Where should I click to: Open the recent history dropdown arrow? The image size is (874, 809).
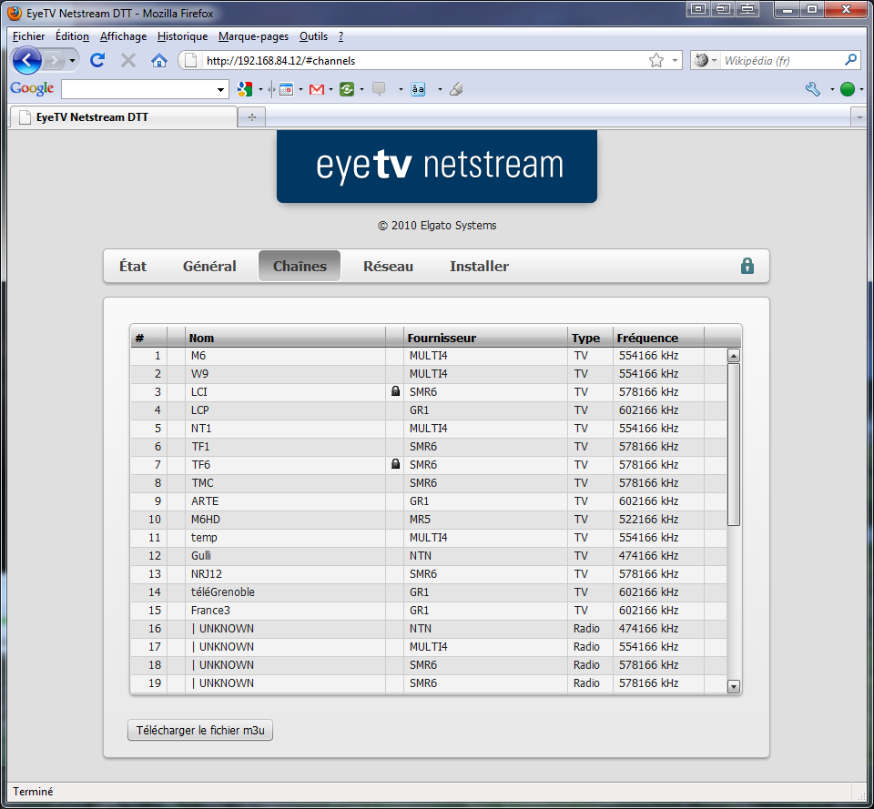tap(72, 60)
